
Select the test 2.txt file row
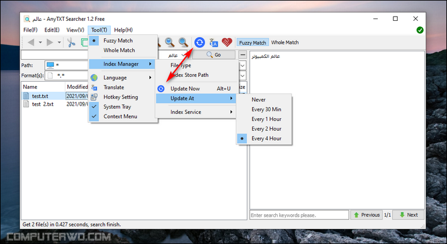(x=55, y=104)
